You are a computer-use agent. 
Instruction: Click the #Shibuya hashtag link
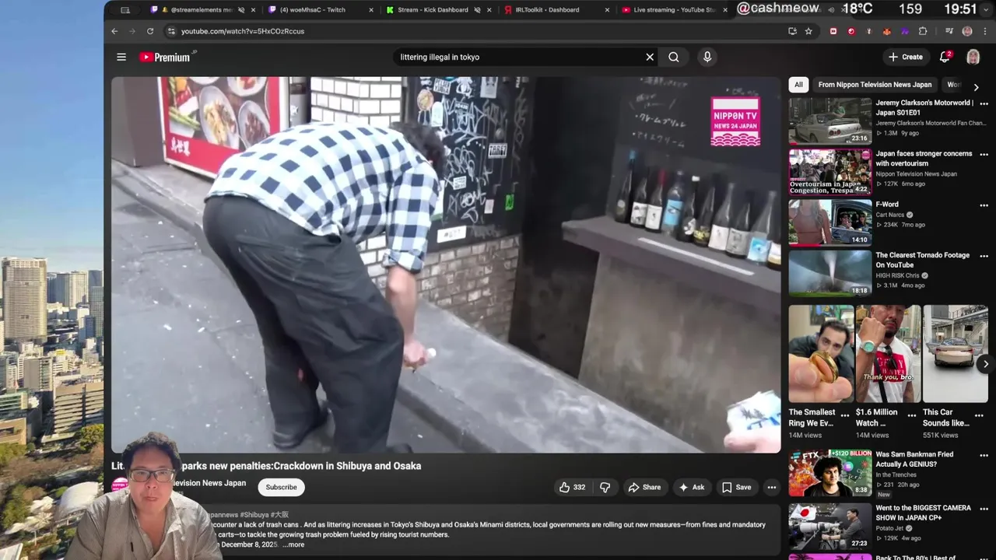pos(254,515)
